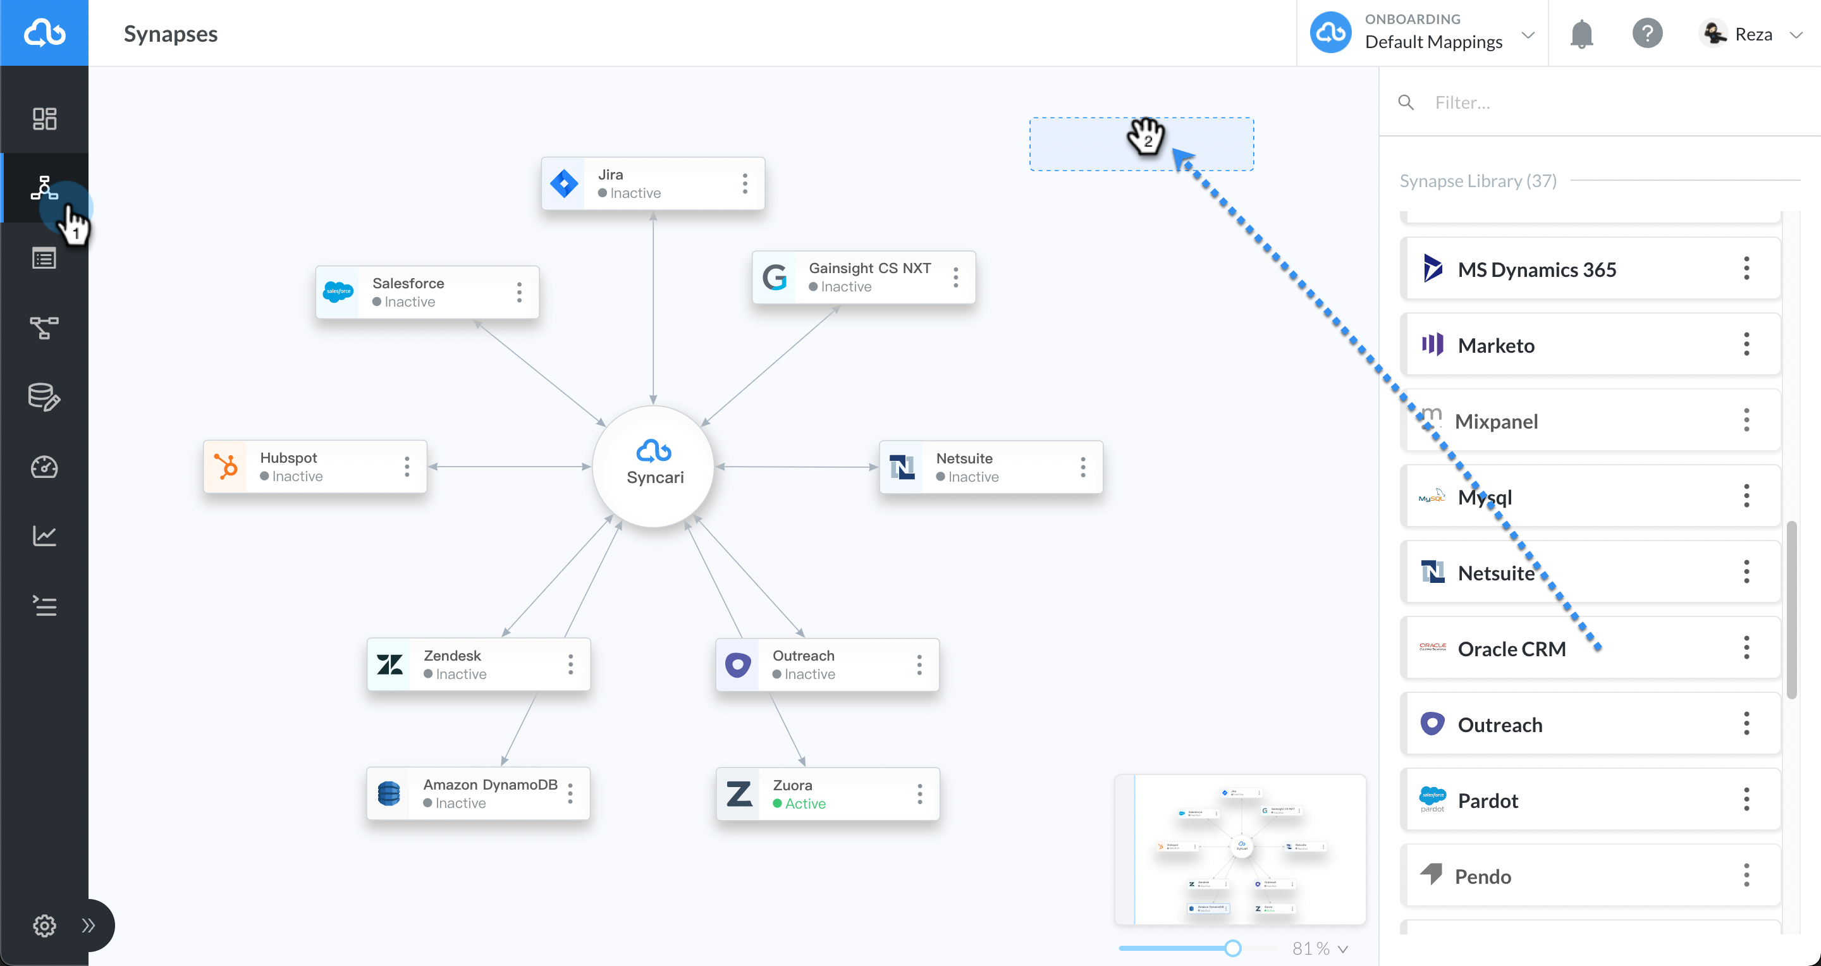Image resolution: width=1821 pixels, height=966 pixels.
Task: Open Mixpanel library options menu
Action: coord(1746,420)
